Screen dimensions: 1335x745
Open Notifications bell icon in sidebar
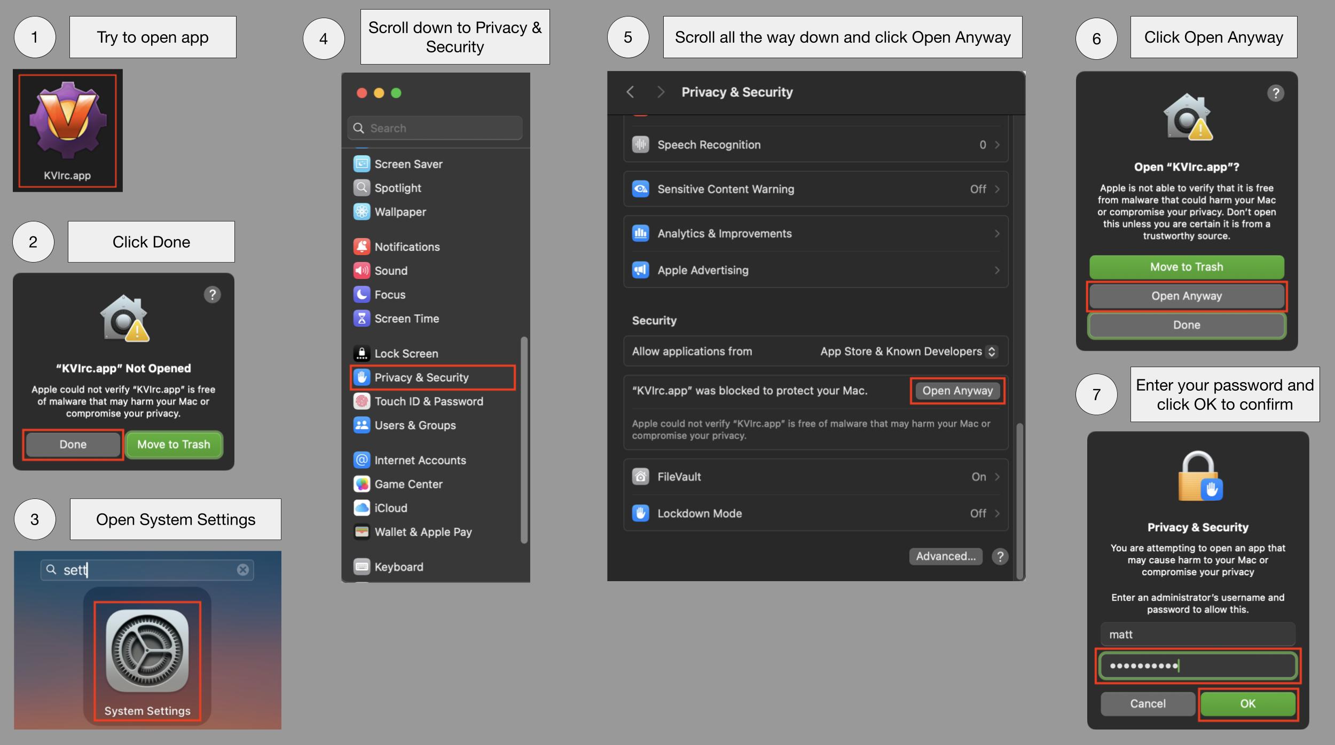[x=362, y=247]
